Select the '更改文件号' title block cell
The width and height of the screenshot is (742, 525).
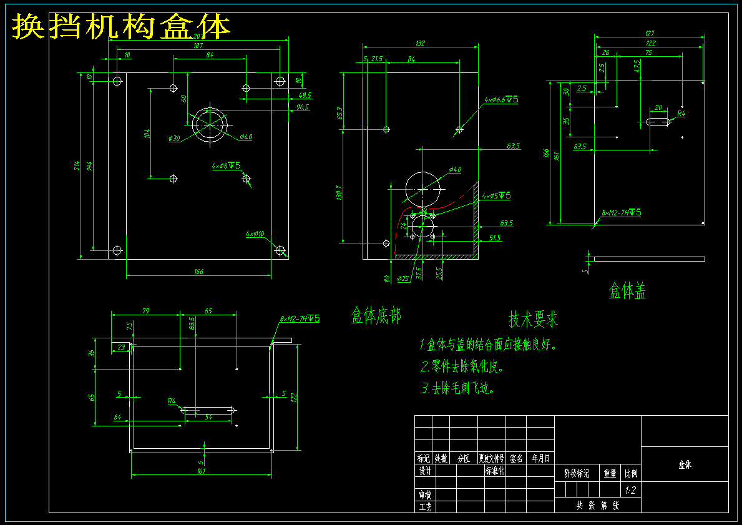492,458
